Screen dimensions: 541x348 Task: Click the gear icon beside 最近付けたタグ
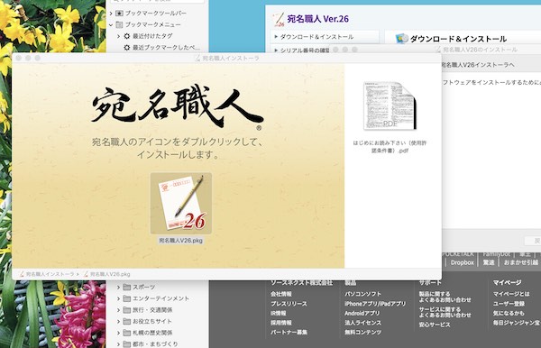127,36
